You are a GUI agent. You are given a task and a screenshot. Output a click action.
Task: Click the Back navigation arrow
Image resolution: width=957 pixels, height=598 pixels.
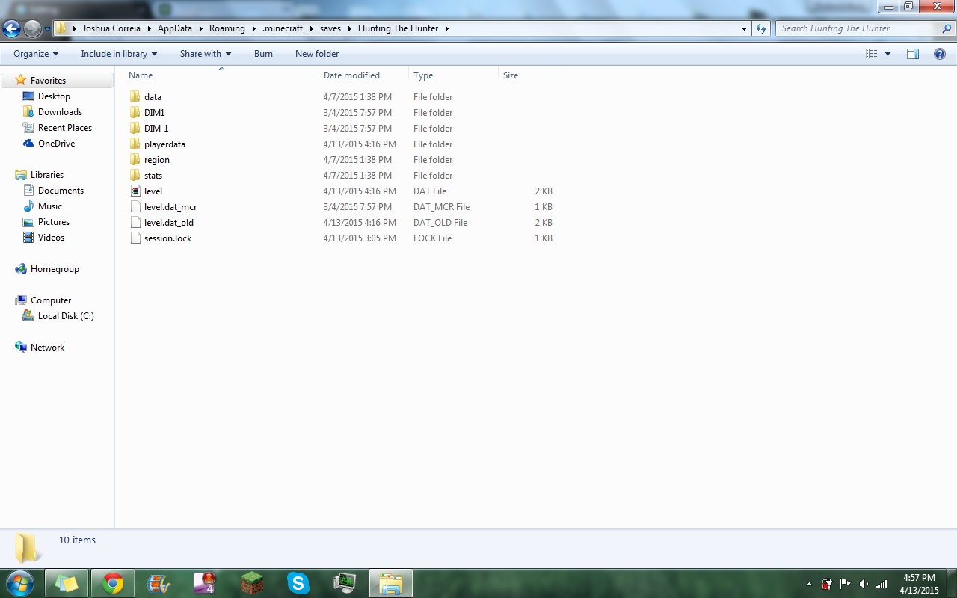point(11,29)
